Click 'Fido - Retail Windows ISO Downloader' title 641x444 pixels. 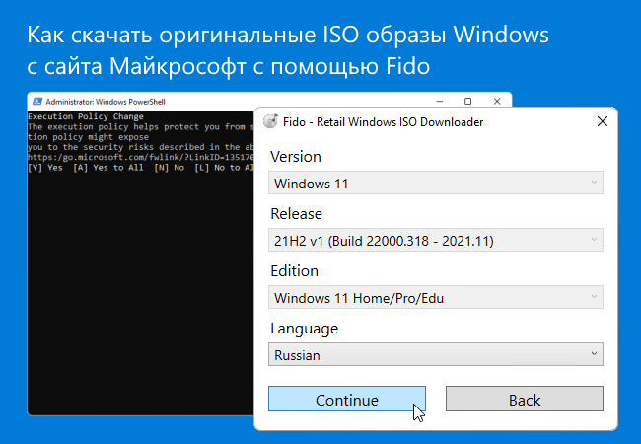383,121
